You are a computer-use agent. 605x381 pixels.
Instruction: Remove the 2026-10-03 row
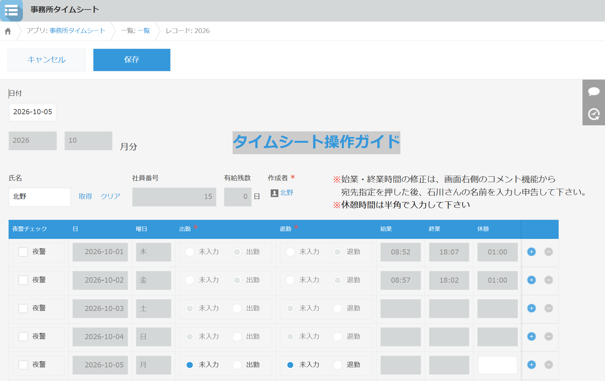548,308
